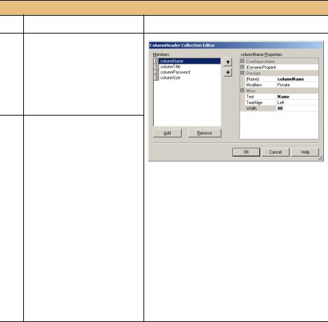
Task: Click the Add button
Action: click(167, 133)
